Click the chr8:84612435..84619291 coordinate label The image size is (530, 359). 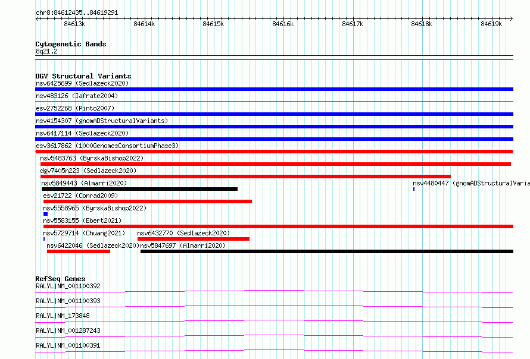point(77,13)
